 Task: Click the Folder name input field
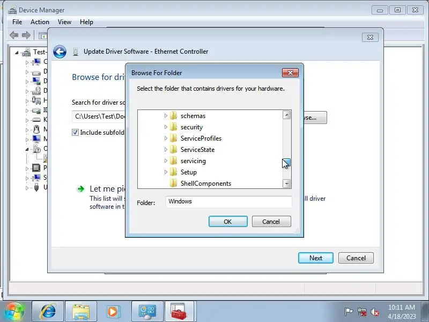click(x=229, y=202)
